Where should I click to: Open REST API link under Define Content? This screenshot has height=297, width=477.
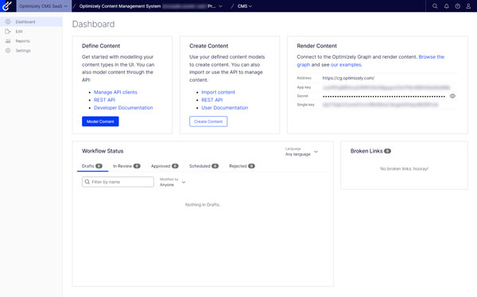pos(104,100)
